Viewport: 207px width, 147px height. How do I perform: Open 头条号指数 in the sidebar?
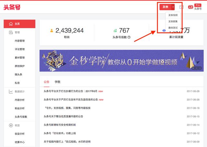click(x=21, y=117)
